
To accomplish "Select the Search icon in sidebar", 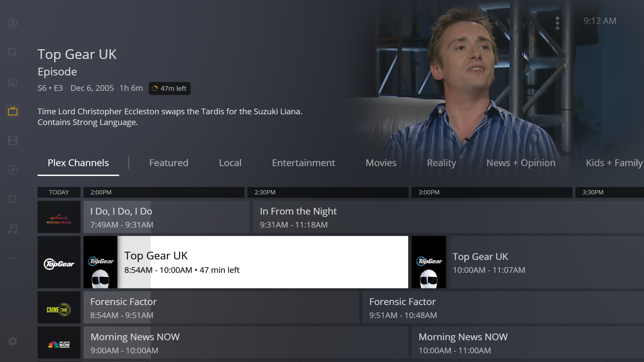I will click(13, 52).
